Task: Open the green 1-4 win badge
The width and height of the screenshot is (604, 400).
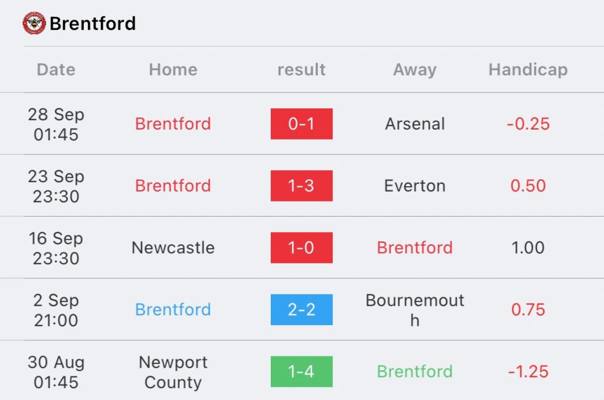Action: pos(301,371)
